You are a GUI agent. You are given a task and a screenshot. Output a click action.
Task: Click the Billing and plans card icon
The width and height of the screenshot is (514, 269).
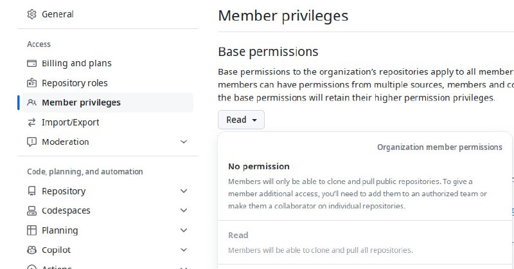[x=31, y=63]
